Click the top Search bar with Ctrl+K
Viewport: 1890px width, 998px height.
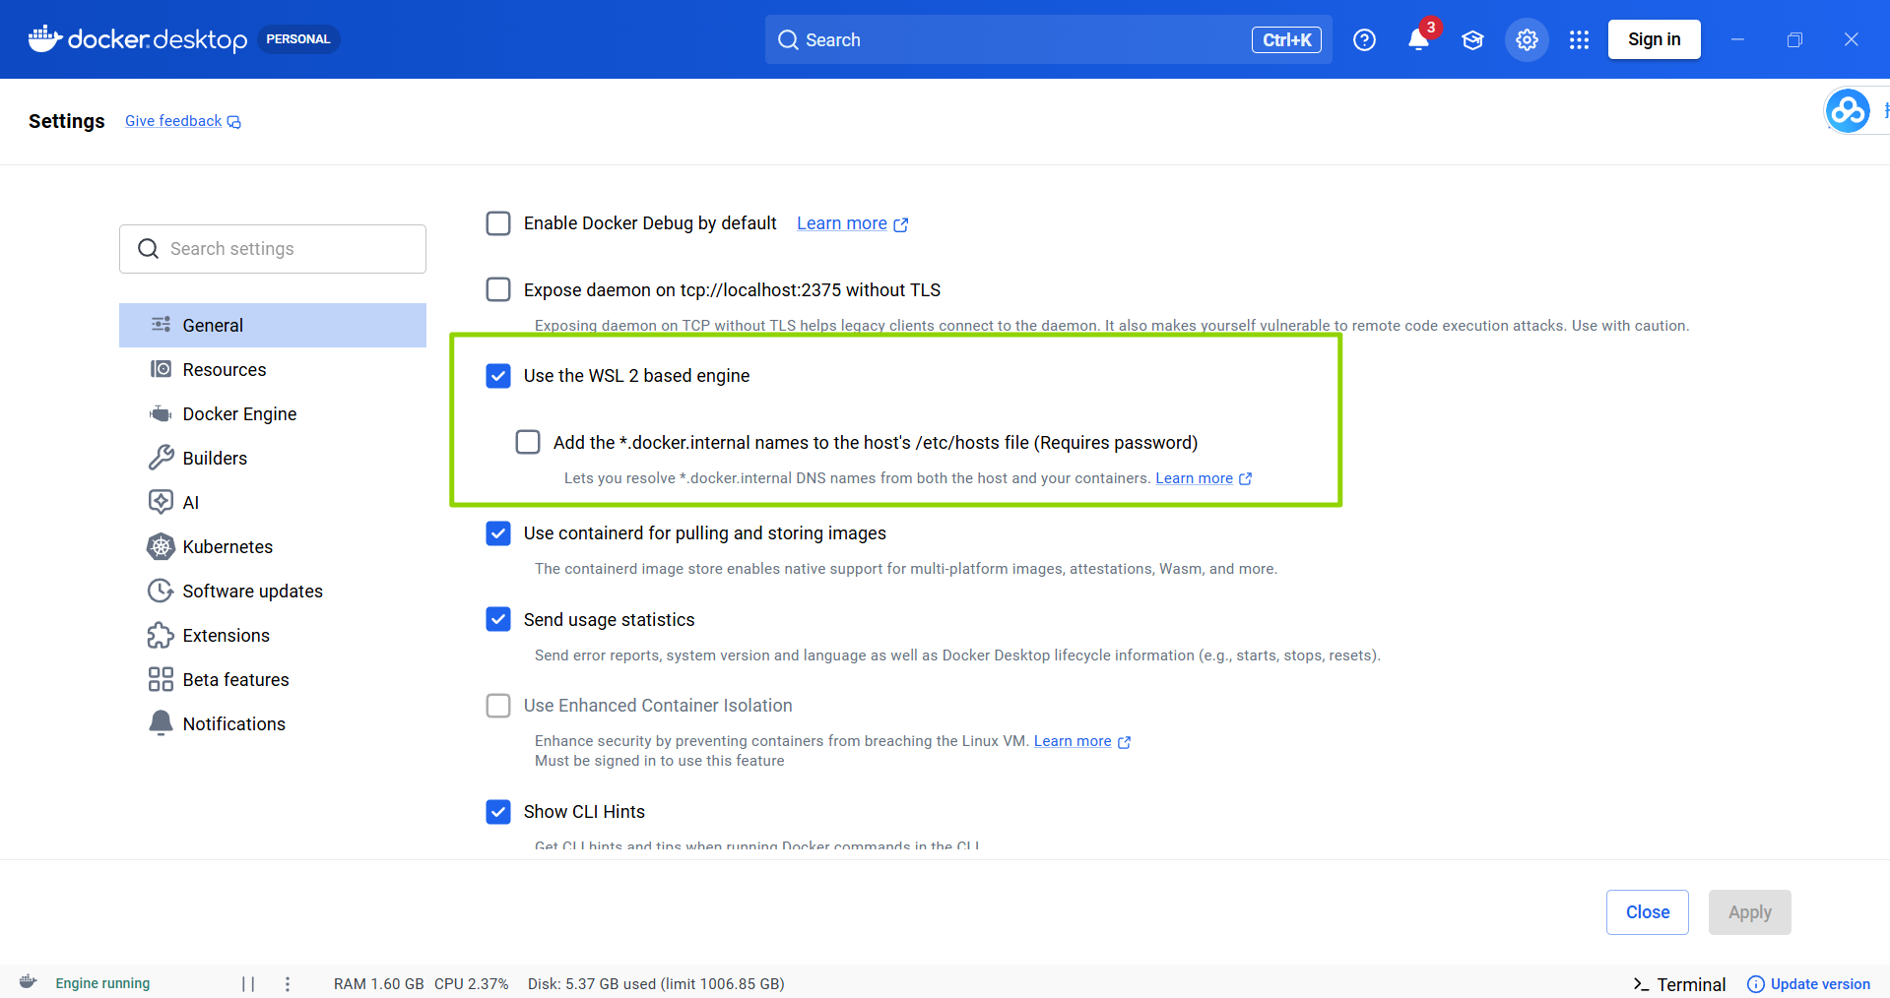tap(1049, 39)
